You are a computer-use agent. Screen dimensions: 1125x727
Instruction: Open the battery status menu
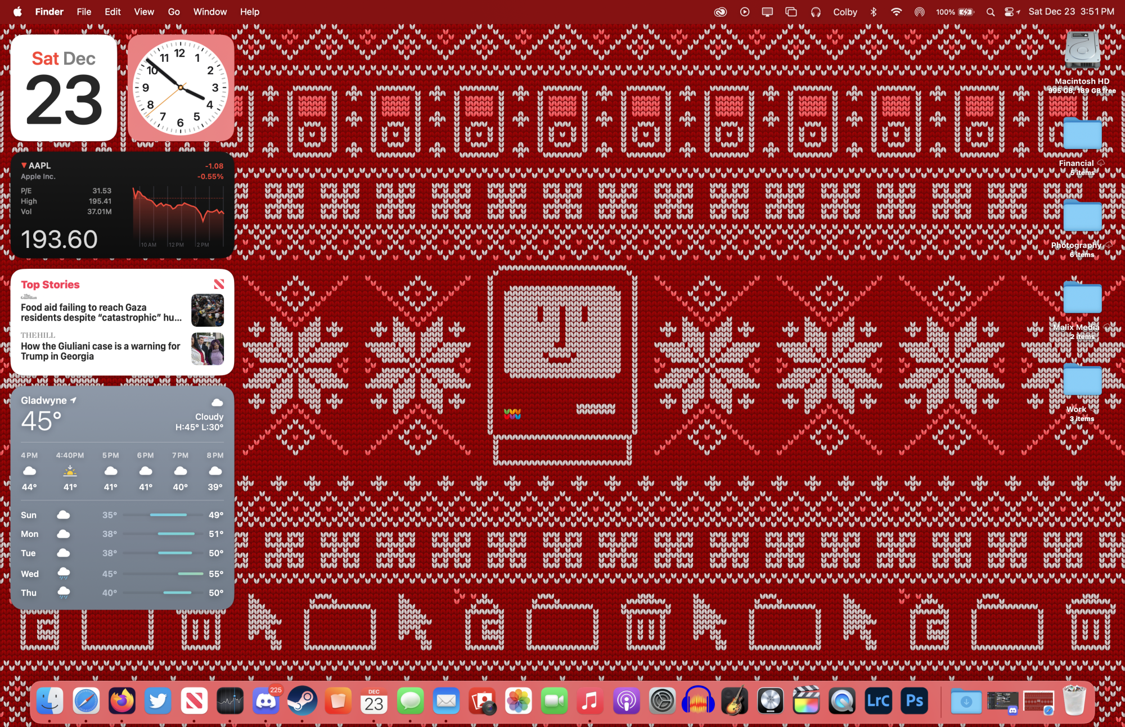tap(965, 12)
